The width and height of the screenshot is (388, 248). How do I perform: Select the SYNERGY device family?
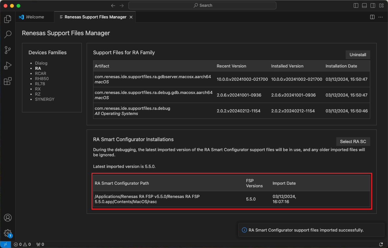click(45, 99)
